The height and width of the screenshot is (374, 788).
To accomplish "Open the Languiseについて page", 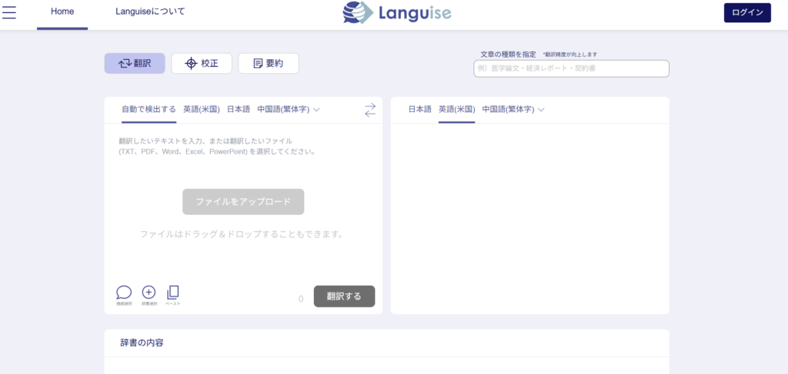I will [x=150, y=12].
